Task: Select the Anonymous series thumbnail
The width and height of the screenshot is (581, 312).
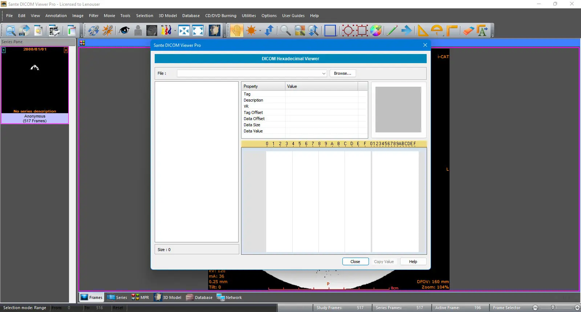Action: pos(35,85)
